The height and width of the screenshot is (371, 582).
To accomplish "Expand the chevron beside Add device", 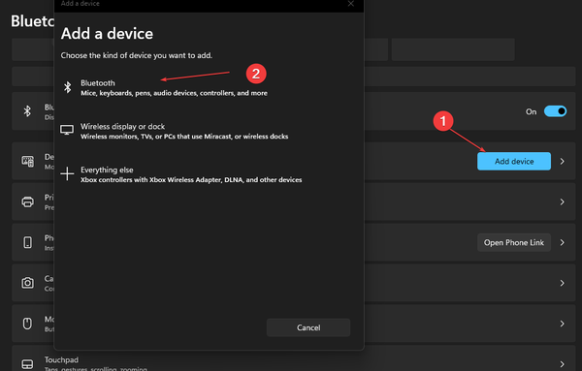I will [x=563, y=161].
